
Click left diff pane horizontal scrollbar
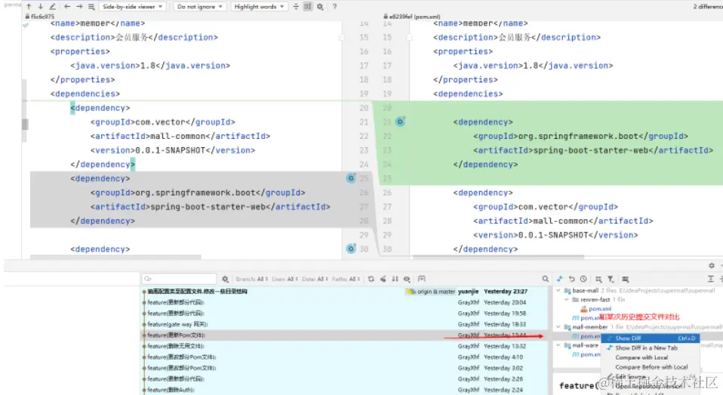[115, 257]
